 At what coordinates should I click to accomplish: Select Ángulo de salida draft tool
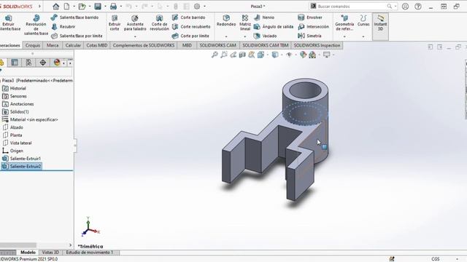point(274,27)
